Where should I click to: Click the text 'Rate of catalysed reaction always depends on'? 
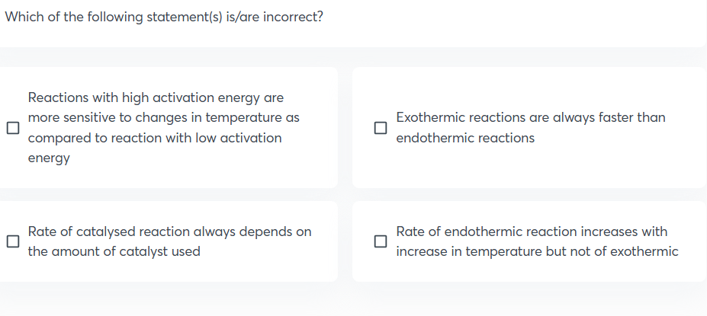(169, 231)
